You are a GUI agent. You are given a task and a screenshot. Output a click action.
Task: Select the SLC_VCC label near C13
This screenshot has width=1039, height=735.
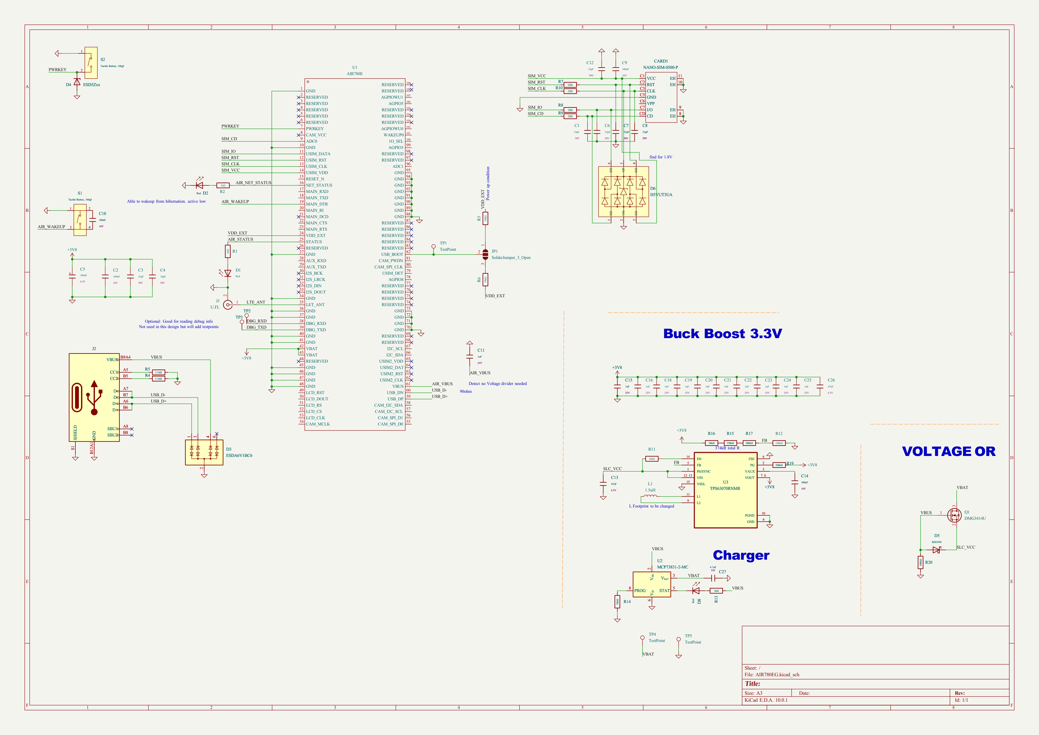(x=612, y=469)
